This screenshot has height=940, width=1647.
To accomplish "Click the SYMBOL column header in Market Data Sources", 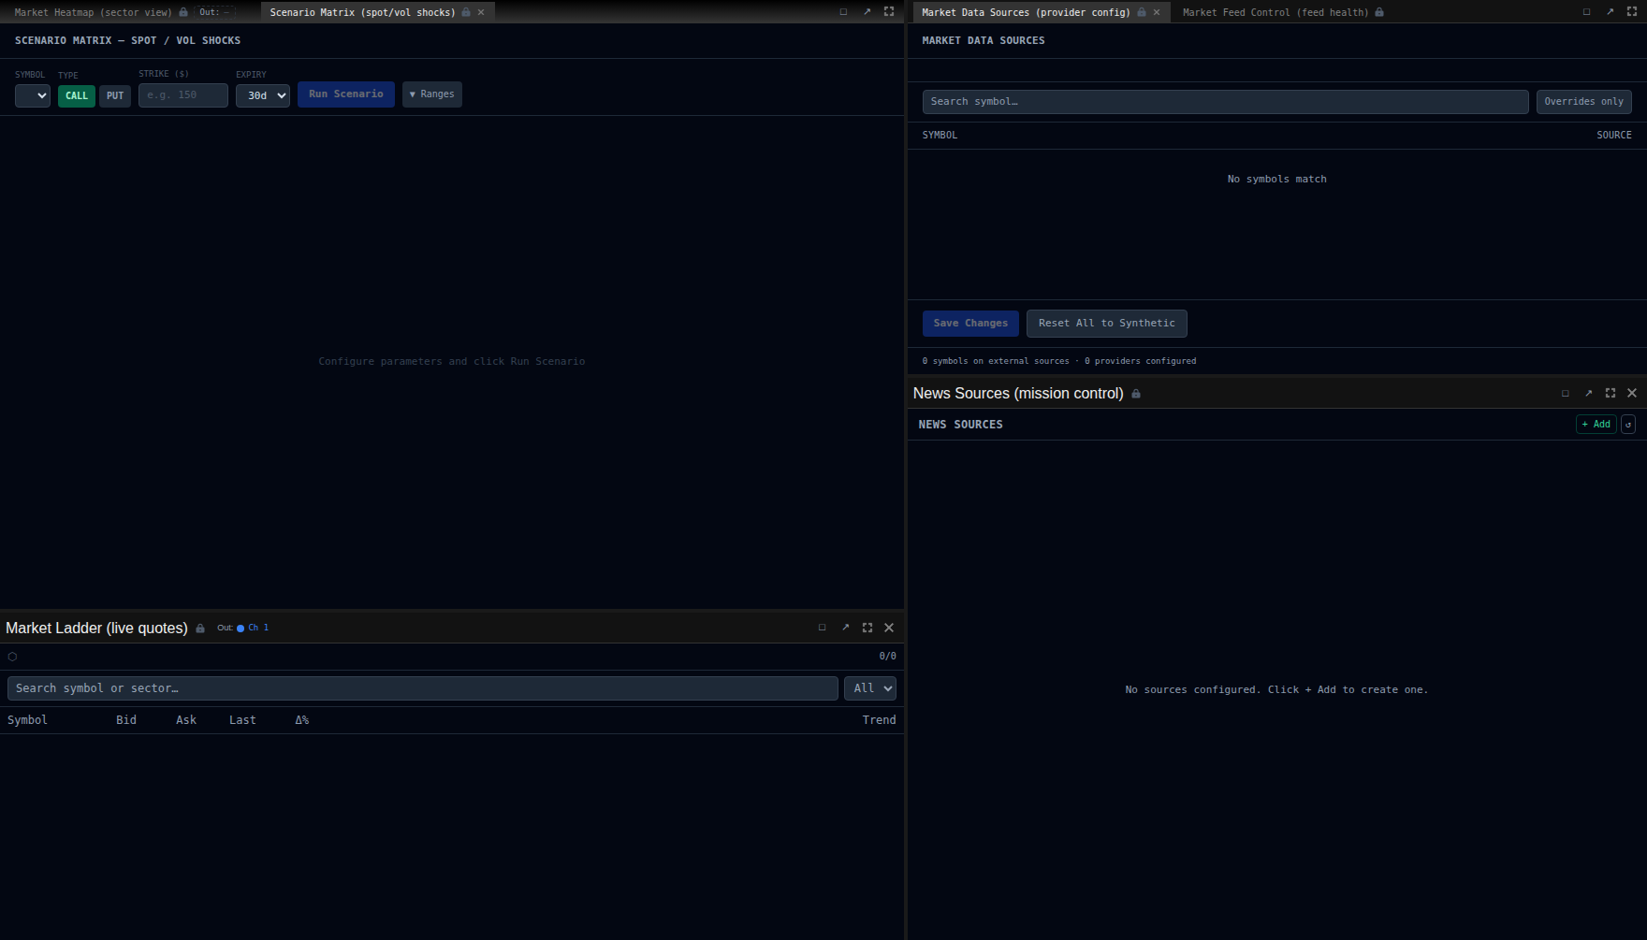I will pos(940,136).
